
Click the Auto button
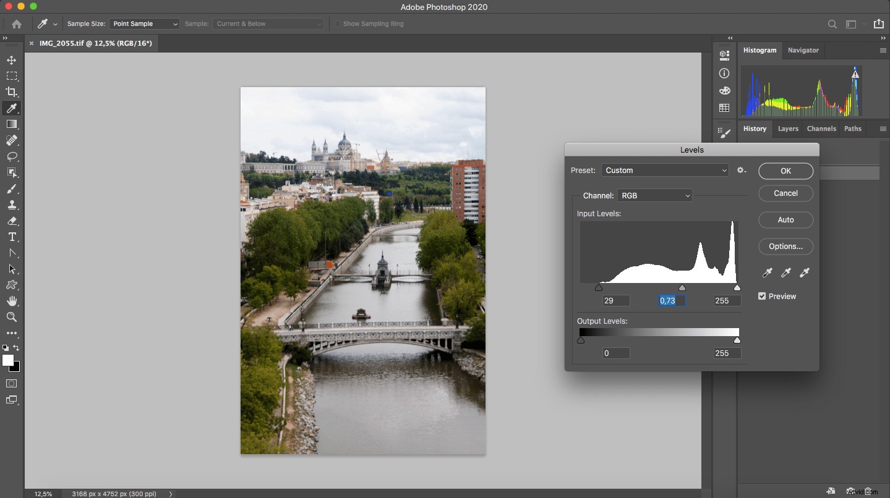[785, 220]
